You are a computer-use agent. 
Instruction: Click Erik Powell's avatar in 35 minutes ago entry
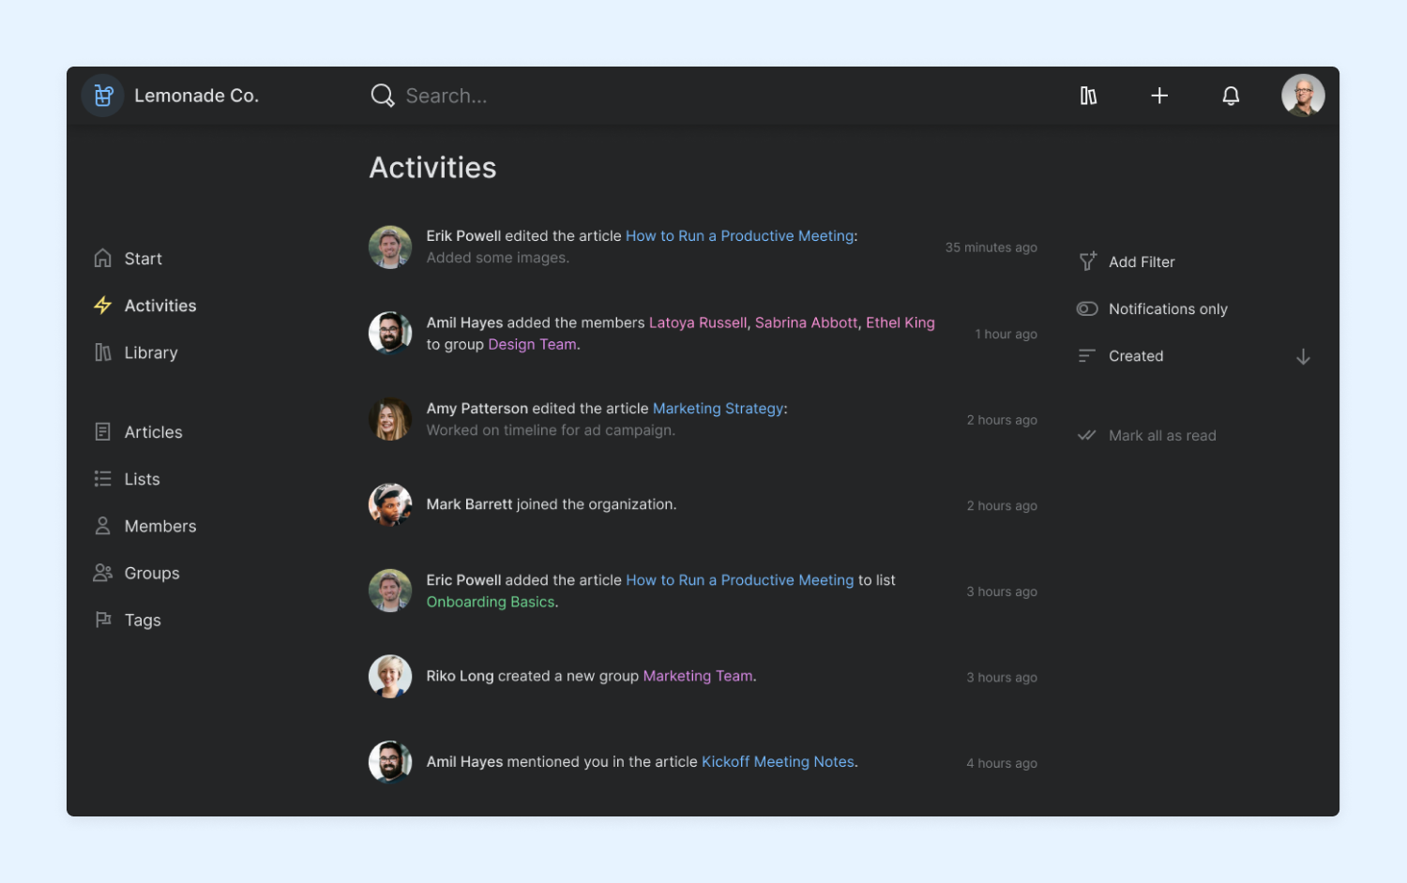coord(390,247)
